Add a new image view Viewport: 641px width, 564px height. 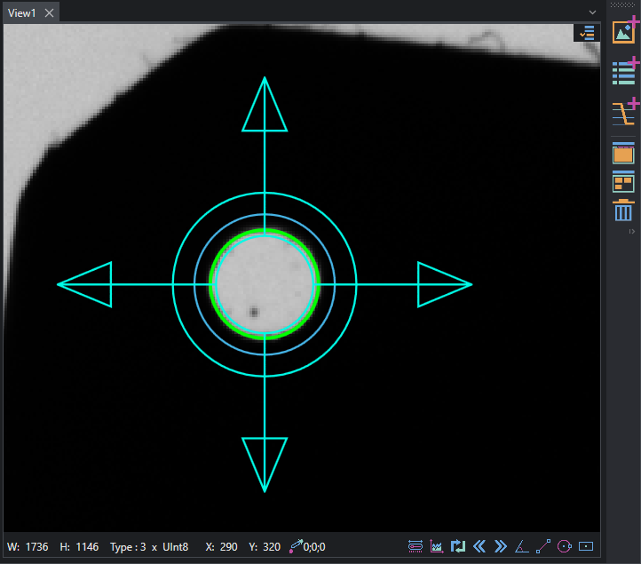point(625,31)
